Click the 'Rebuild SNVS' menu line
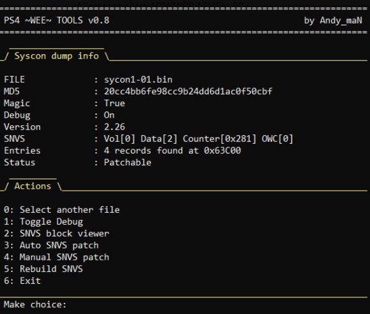 pyautogui.click(x=43, y=269)
